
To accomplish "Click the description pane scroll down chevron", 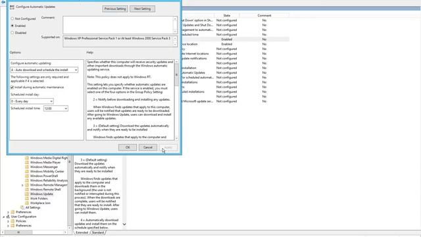I will point(124,224).
